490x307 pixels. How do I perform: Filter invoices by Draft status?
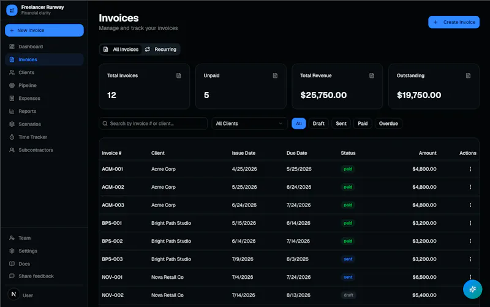(x=318, y=124)
